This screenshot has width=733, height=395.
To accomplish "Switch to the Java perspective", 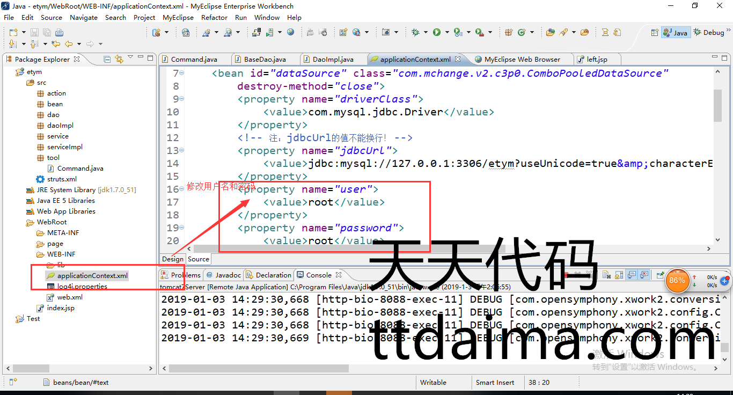I will [675, 33].
